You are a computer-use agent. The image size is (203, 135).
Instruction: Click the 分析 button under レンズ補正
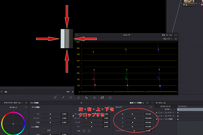pyautogui.click(x=49, y=130)
